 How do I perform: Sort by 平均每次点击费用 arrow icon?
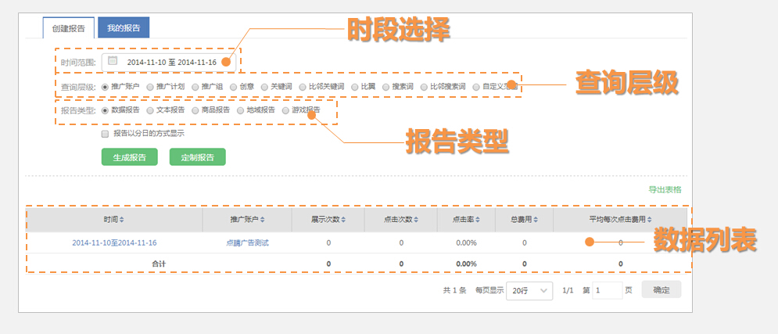point(649,220)
